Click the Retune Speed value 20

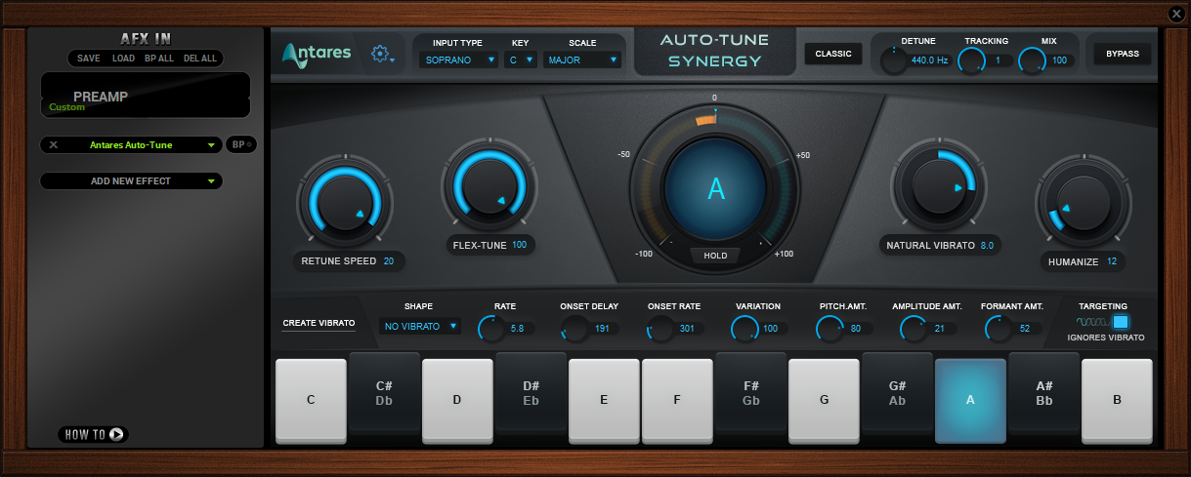coord(389,261)
